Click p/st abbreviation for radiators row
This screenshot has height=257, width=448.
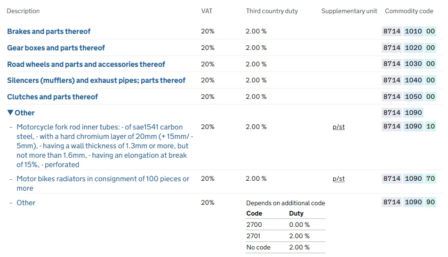click(x=338, y=179)
